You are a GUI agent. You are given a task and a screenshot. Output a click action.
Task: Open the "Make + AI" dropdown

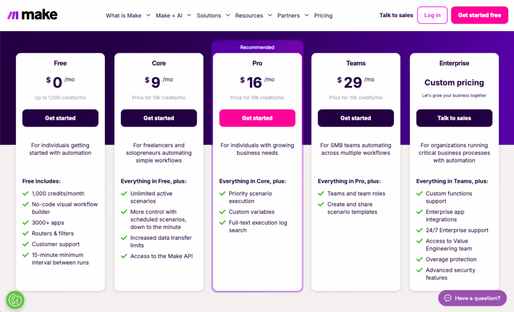(x=170, y=15)
